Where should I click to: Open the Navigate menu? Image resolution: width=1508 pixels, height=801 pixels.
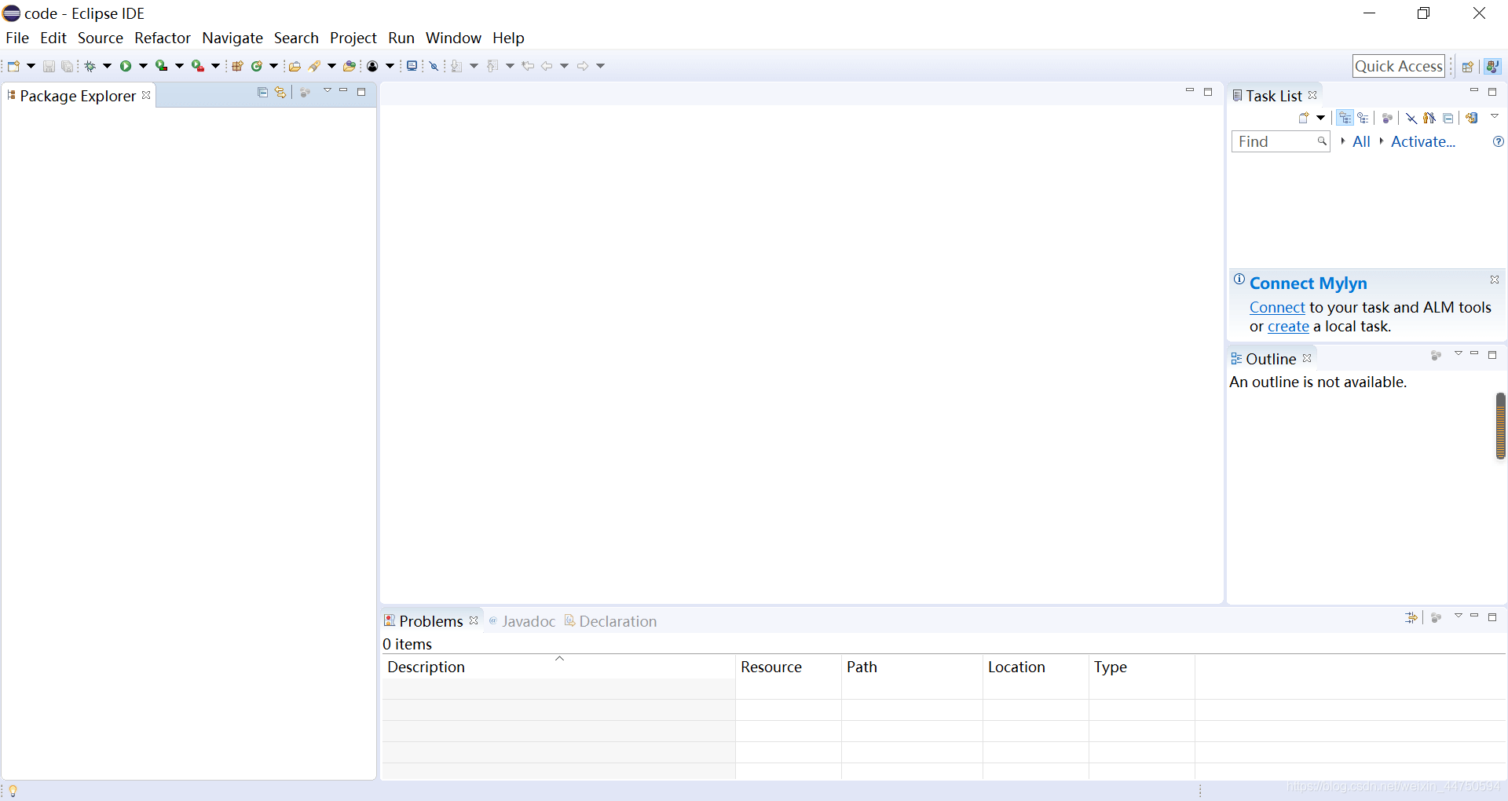232,38
